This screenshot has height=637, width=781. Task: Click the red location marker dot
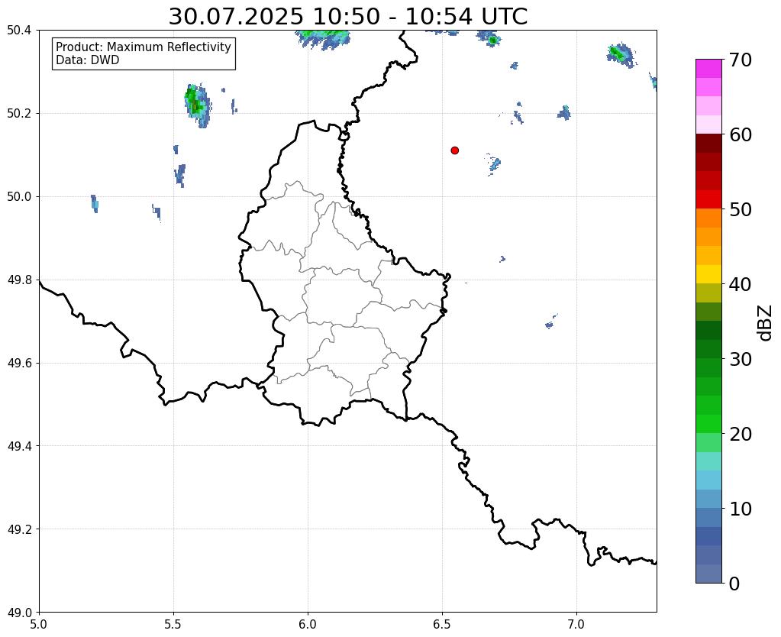(454, 150)
